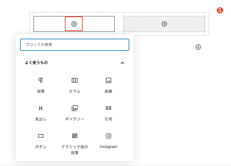Click the plus icon in the left column
This screenshot has width=231, height=166.
[x=74, y=24]
